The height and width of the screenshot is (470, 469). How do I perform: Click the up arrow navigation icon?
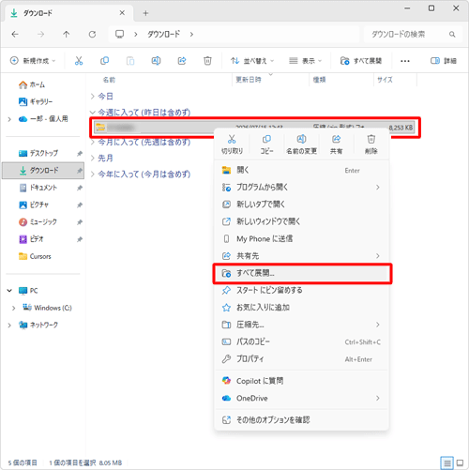tap(67, 34)
